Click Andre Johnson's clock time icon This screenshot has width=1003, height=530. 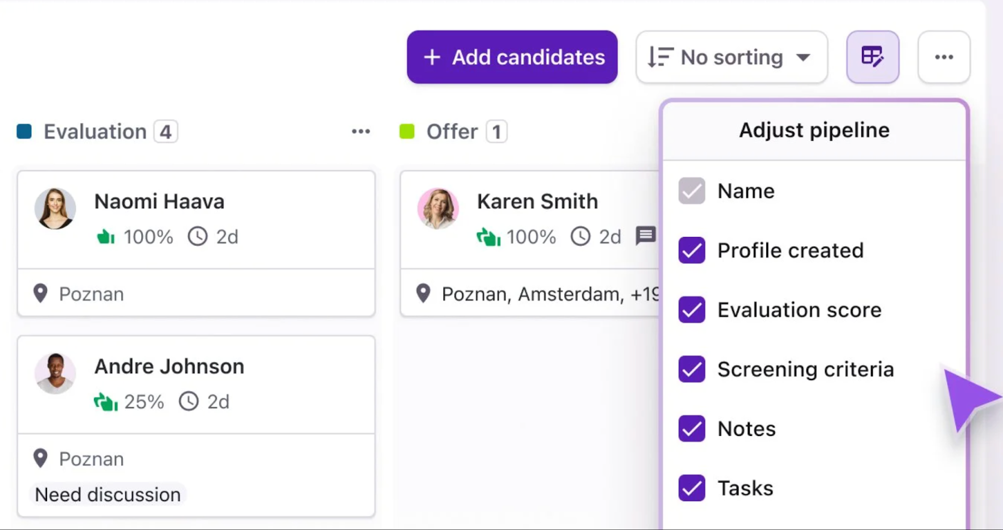189,401
